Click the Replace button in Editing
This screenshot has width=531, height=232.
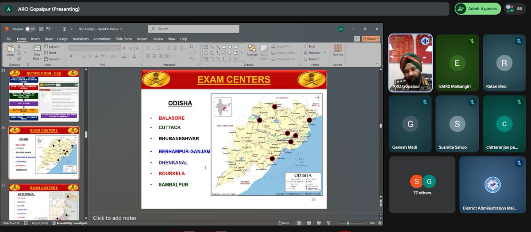312,52
